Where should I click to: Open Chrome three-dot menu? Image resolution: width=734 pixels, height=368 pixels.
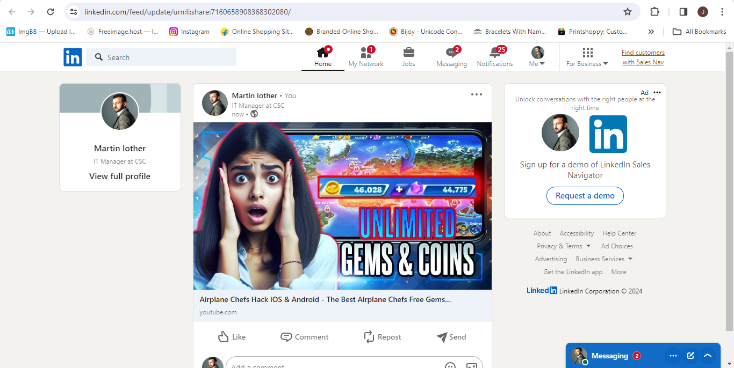coord(722,12)
